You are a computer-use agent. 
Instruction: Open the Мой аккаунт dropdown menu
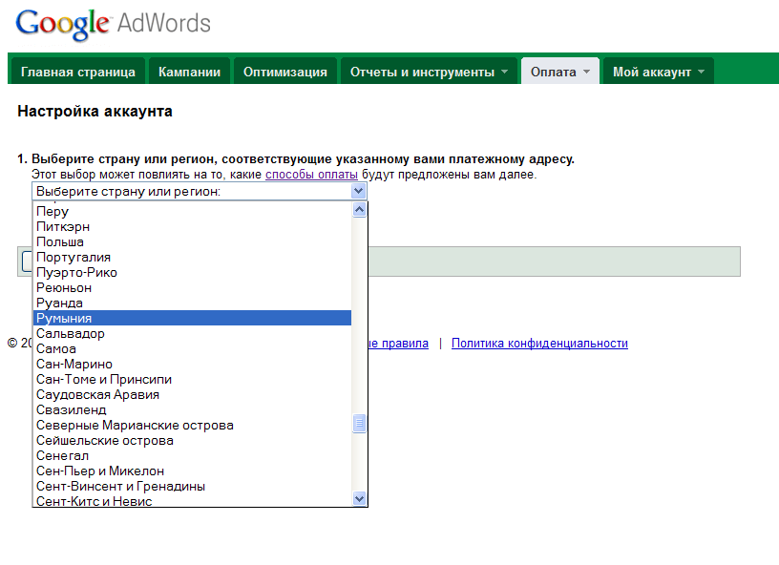click(658, 72)
